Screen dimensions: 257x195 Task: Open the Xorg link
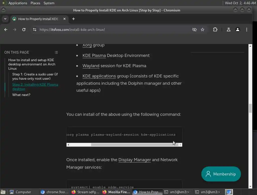coord(87,45)
